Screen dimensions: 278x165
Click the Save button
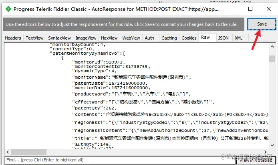[262, 24]
